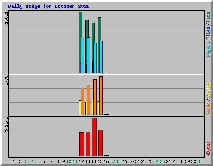Click the orange Sites bar for day 14
Viewport: 213px width, 166px height.
point(95,97)
